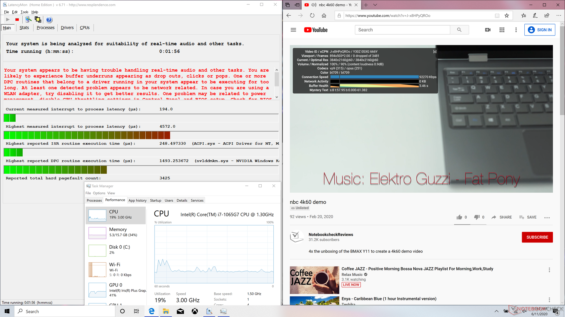Close the stats for nerds overlay
Image resolution: width=565 pixels, height=317 pixels.
[435, 52]
